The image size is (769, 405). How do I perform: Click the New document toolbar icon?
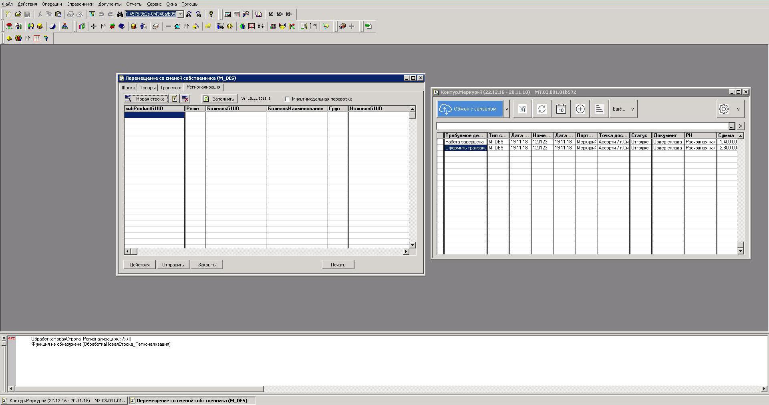click(x=8, y=14)
